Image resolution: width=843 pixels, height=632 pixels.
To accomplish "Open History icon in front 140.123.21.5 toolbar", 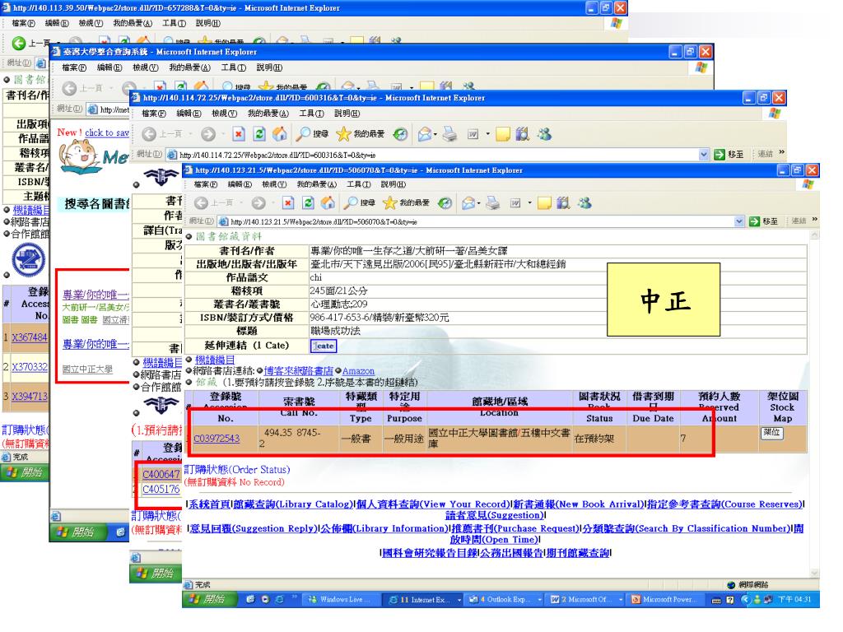I will [x=445, y=203].
